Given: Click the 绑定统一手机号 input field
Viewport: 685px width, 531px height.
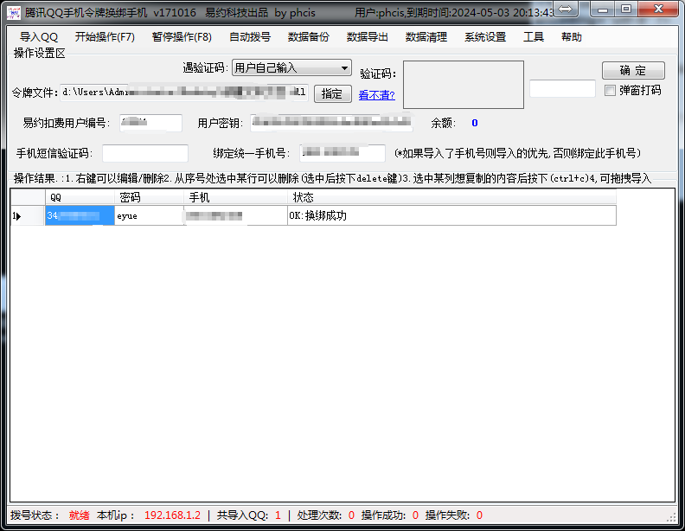Looking at the screenshot, I should [x=342, y=153].
